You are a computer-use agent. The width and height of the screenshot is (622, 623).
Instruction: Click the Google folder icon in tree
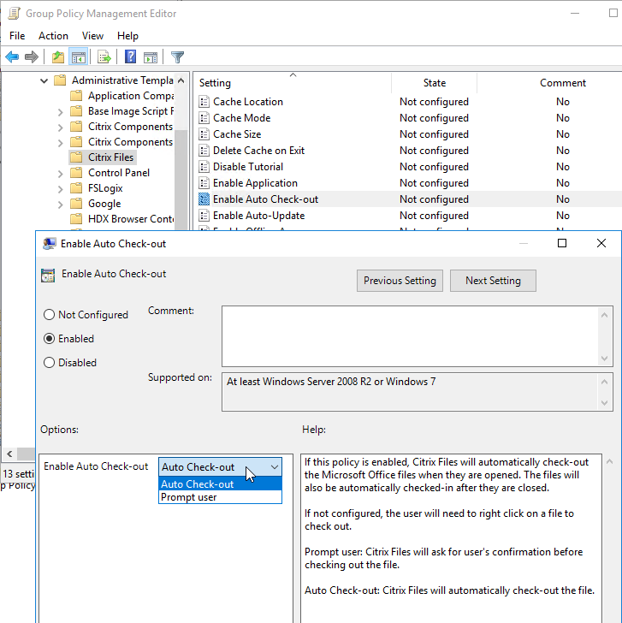76,204
